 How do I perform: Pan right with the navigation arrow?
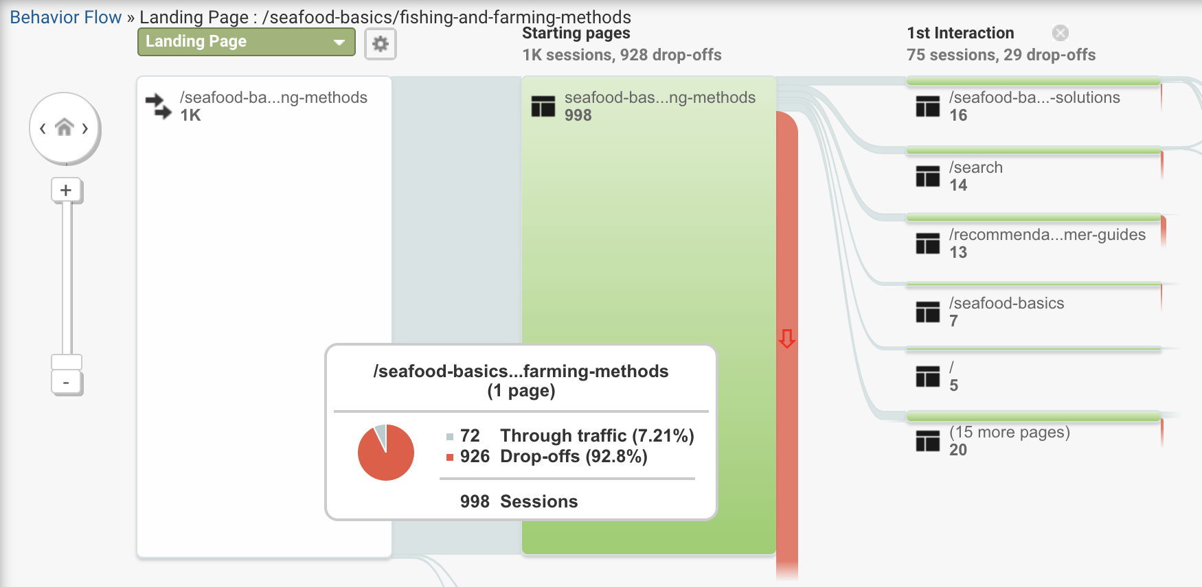click(85, 128)
